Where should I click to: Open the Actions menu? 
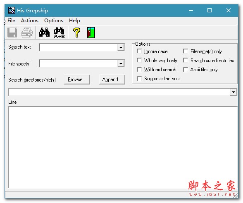pos(30,21)
